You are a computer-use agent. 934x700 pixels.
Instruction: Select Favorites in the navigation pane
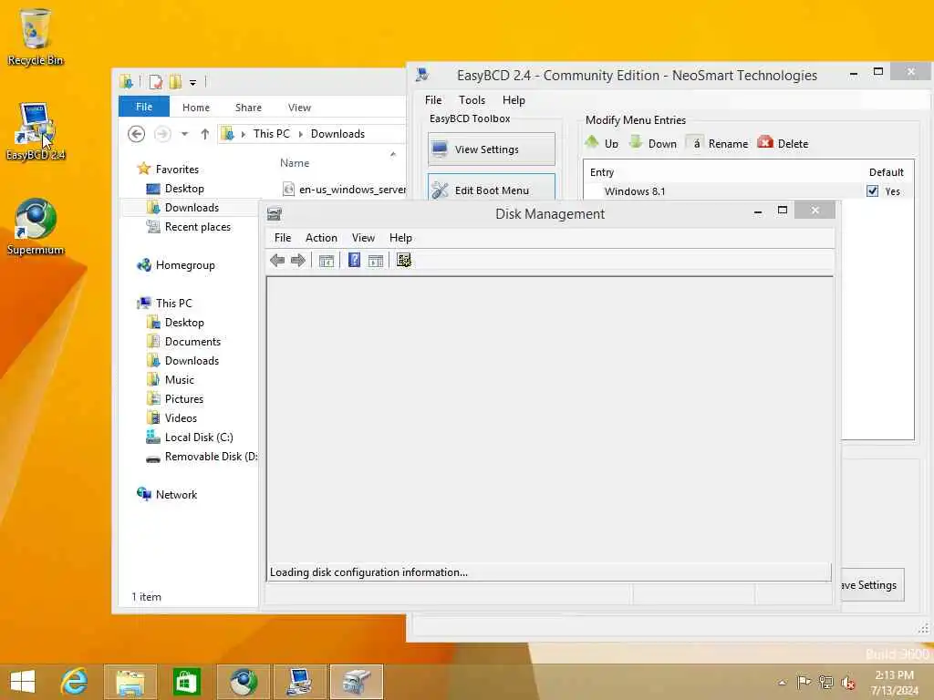[x=177, y=169]
